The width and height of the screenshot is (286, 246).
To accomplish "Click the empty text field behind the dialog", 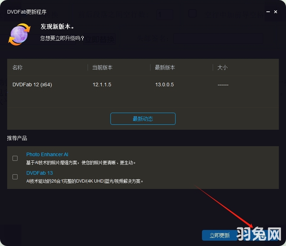I will coord(218,39).
